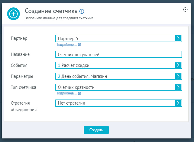Expand the Стратегия объединения arrow

(178, 103)
